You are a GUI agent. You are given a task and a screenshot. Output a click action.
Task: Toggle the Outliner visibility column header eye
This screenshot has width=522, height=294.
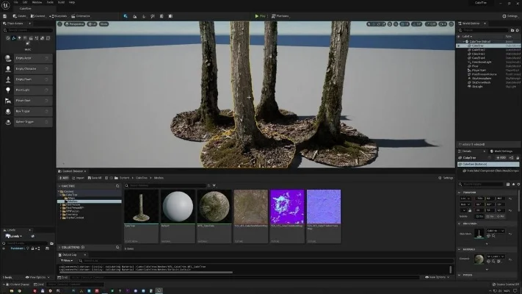click(x=458, y=36)
